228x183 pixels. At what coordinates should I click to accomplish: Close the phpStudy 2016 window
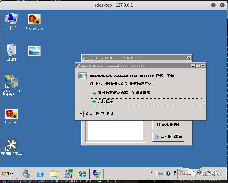coord(189,58)
